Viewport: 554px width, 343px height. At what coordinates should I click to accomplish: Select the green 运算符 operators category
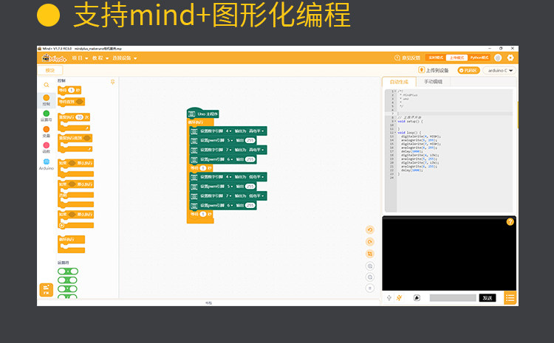coord(47,116)
